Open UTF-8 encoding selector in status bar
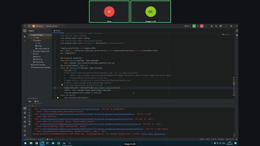Screen dimensions: 260x146 pyautogui.click(x=214, y=139)
